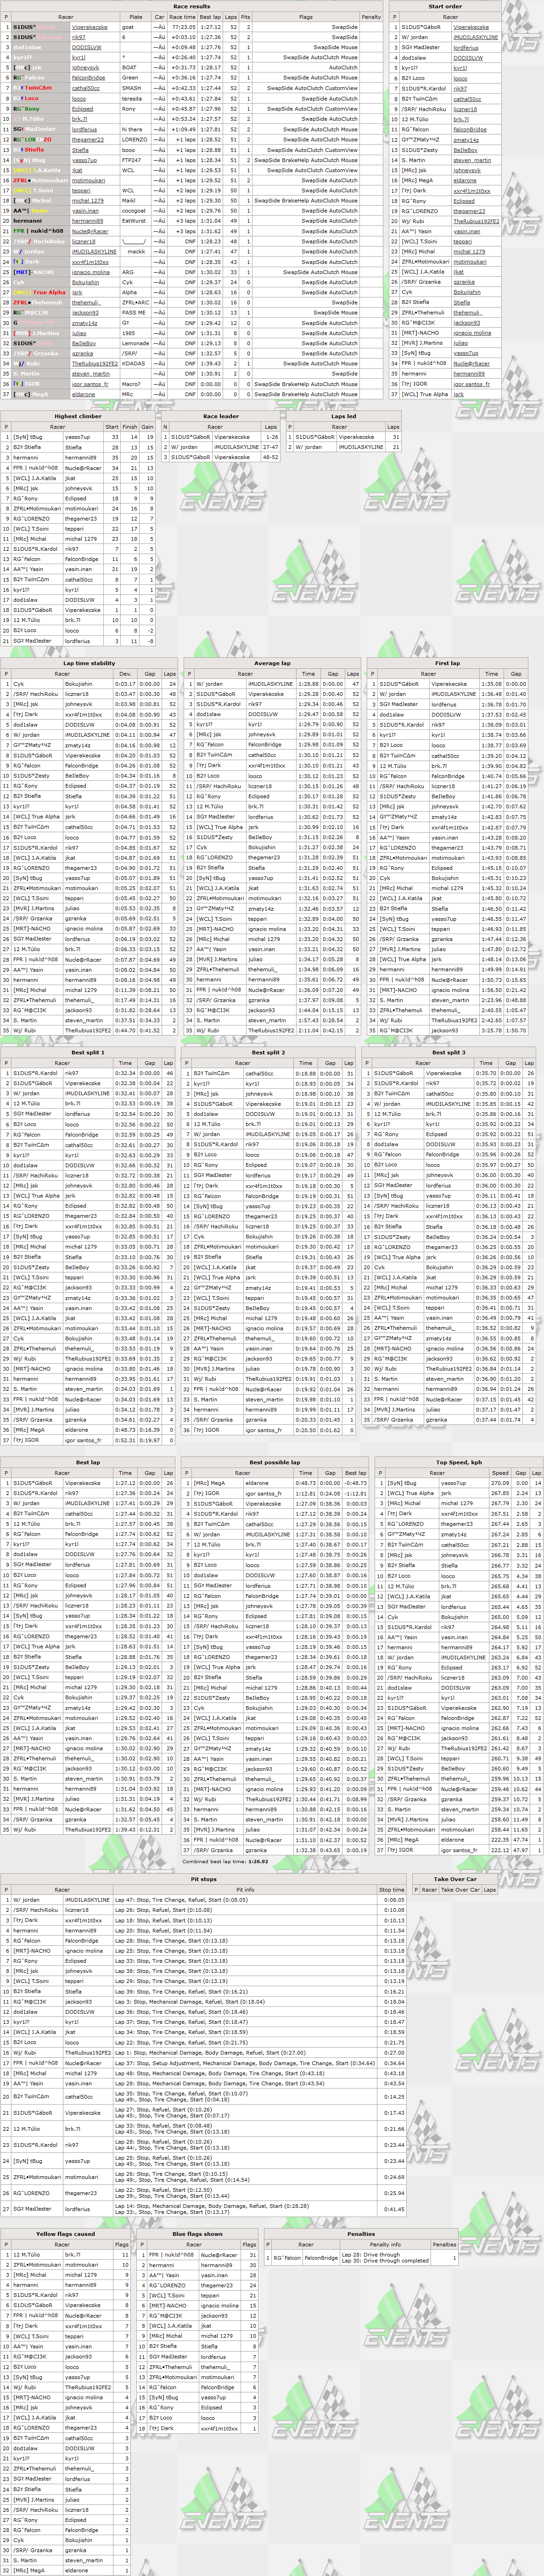Click the Dev. column header in Lap time stability
The height and width of the screenshot is (2576, 544).
(125, 673)
